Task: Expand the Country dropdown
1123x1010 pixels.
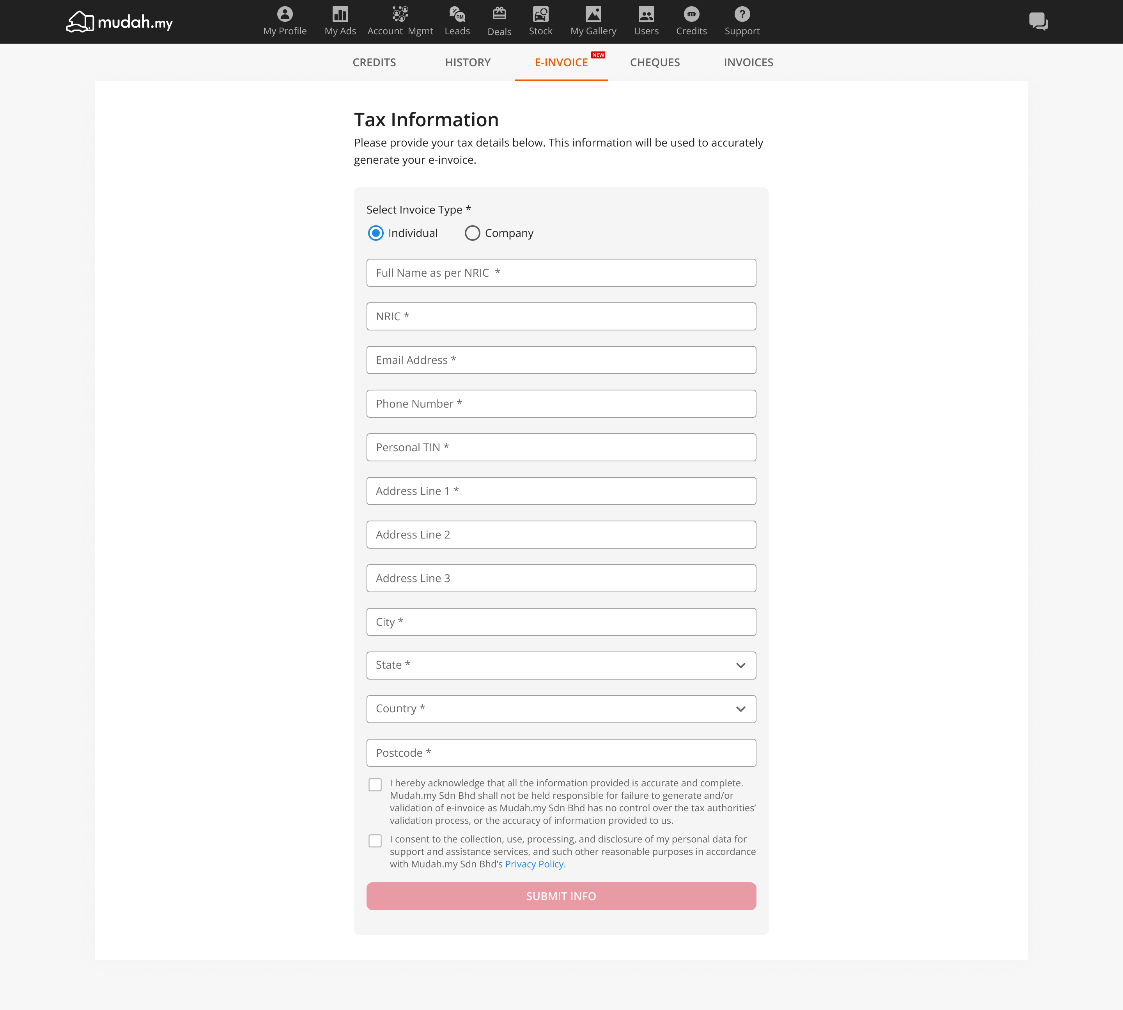Action: [x=561, y=709]
